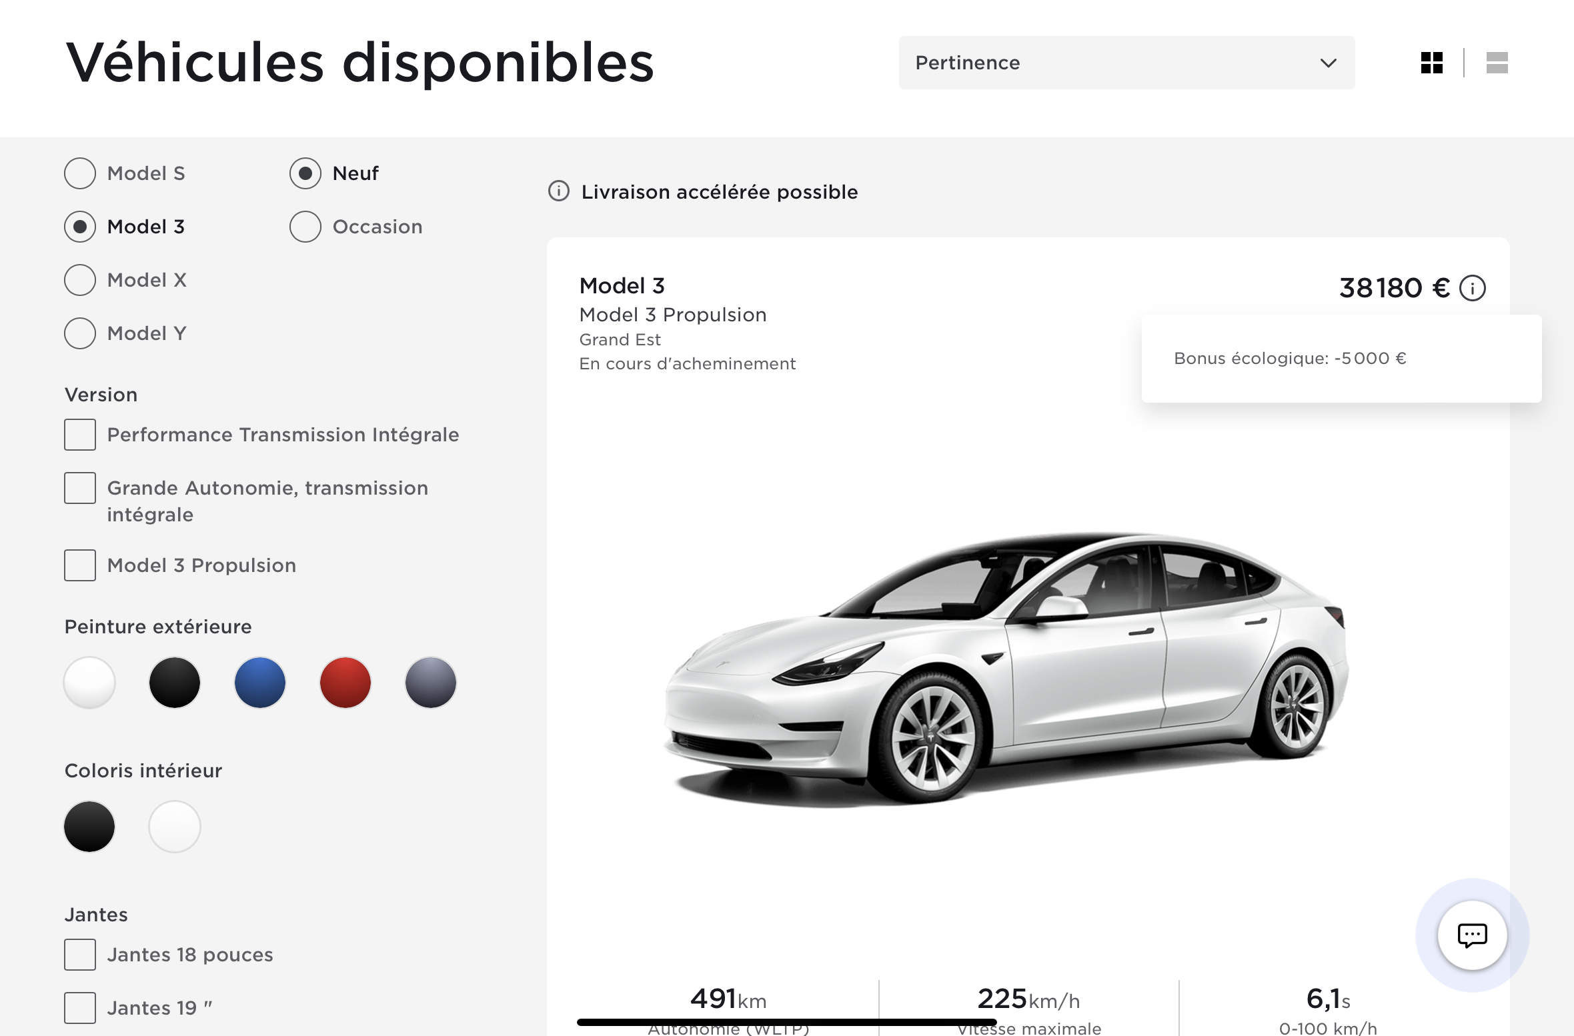Viewport: 1574px width, 1036px height.
Task: Check Grande Autonomie, transmission intégrale version
Action: (80, 488)
